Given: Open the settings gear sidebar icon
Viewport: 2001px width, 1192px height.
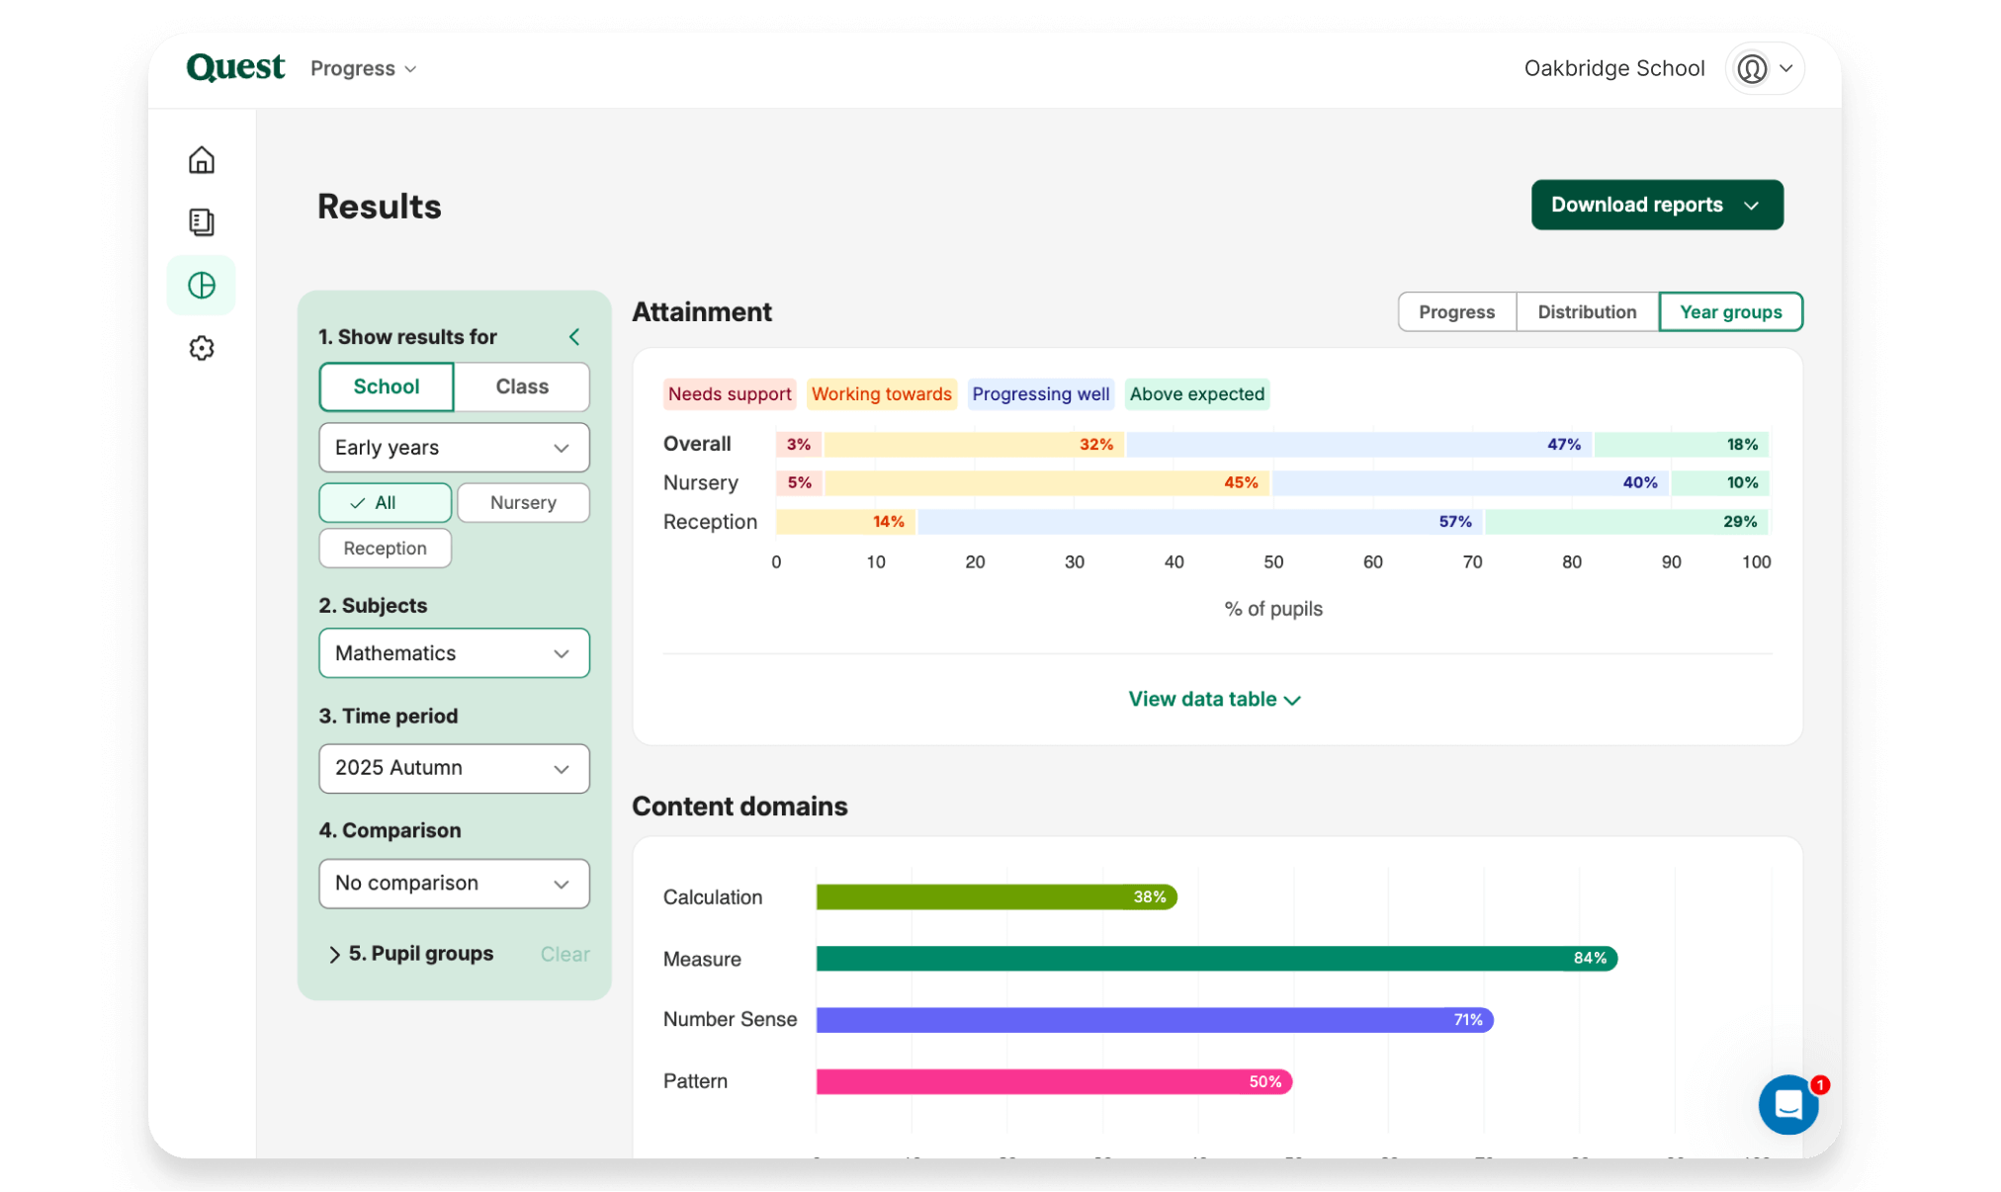Looking at the screenshot, I should tap(202, 348).
